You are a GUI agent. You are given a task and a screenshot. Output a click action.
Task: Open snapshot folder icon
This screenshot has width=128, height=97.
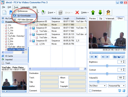click(119, 57)
